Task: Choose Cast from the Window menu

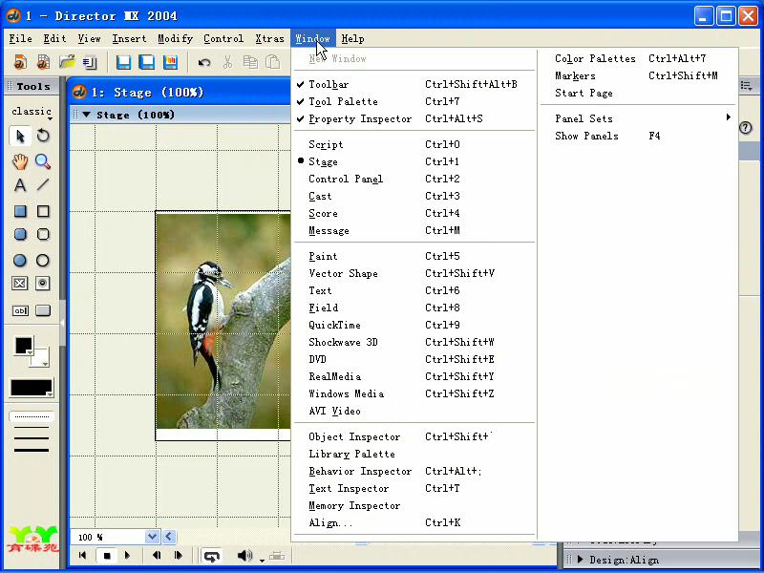Action: (414, 196)
